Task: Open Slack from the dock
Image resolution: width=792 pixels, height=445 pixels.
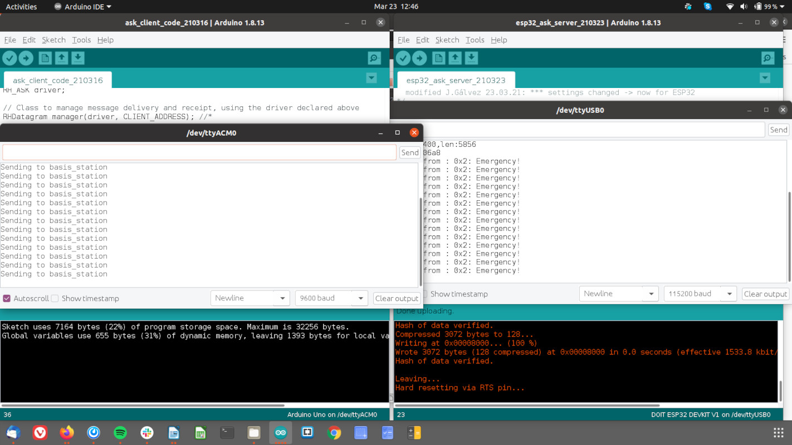Action: click(147, 432)
